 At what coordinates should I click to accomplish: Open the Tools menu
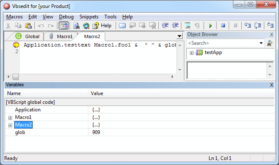click(x=110, y=17)
